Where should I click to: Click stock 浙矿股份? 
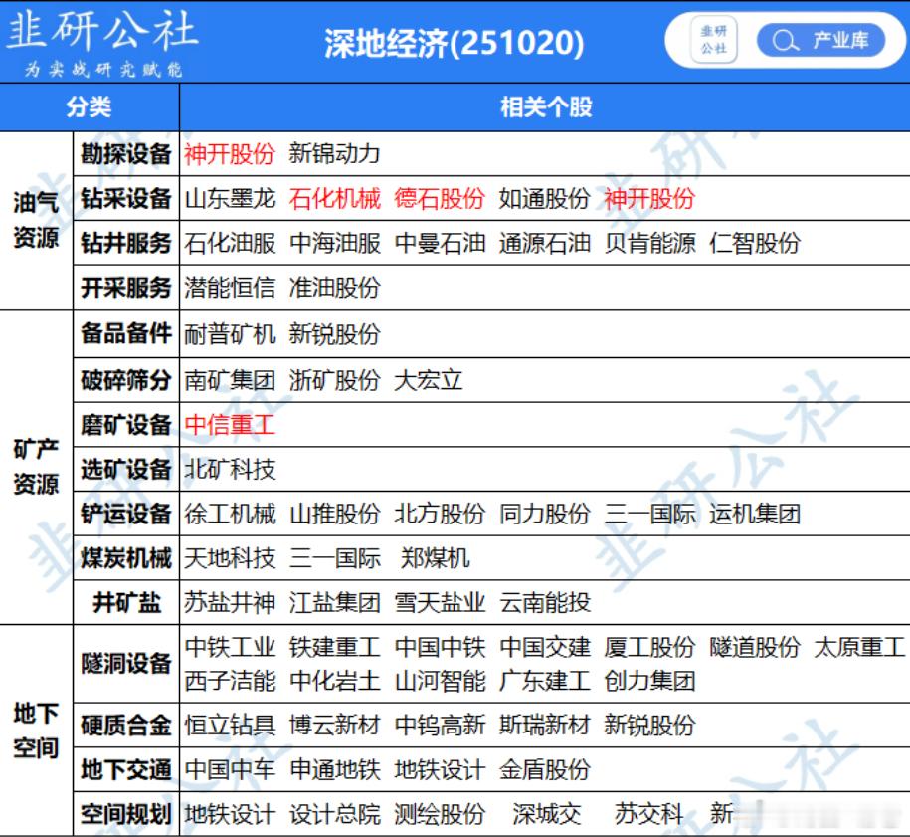[335, 380]
